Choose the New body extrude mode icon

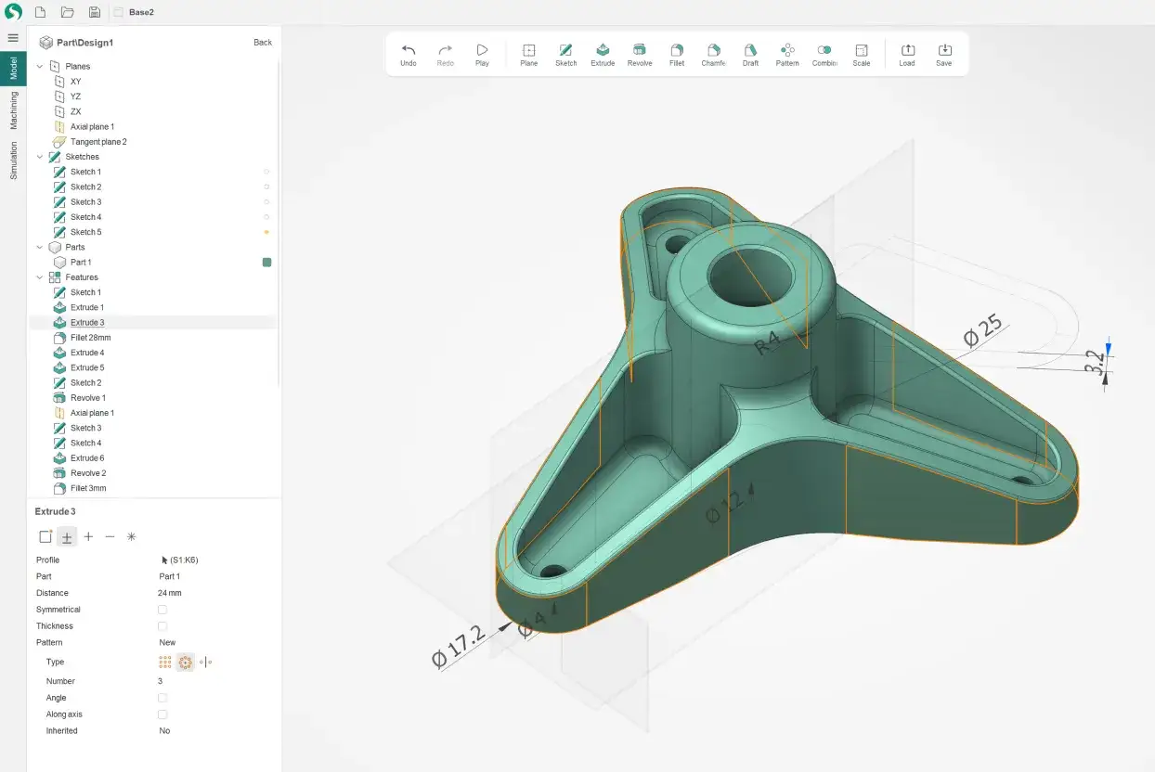(x=45, y=536)
